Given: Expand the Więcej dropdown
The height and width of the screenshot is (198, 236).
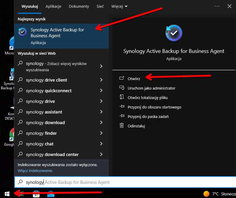Looking at the screenshot, I should pos(119,6).
